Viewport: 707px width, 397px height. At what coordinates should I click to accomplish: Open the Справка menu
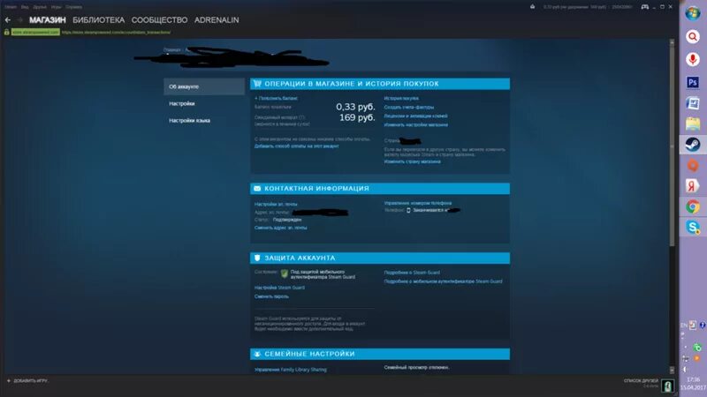pos(74,7)
